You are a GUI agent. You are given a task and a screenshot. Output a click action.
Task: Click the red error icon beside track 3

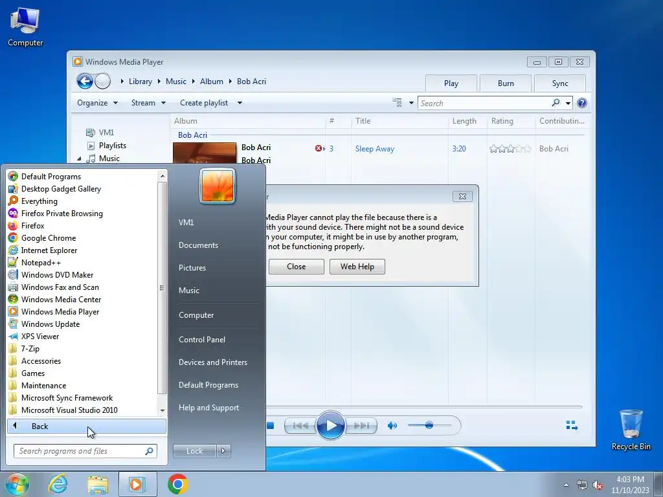[x=319, y=148]
